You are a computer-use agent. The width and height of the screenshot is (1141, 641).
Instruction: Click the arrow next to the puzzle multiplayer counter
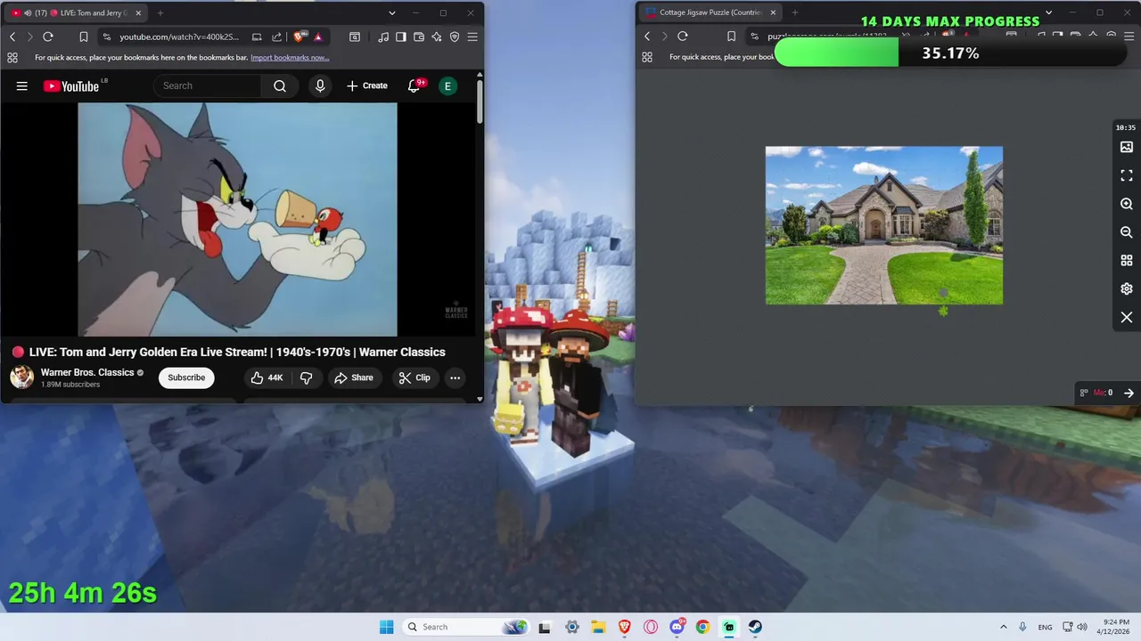1129,393
